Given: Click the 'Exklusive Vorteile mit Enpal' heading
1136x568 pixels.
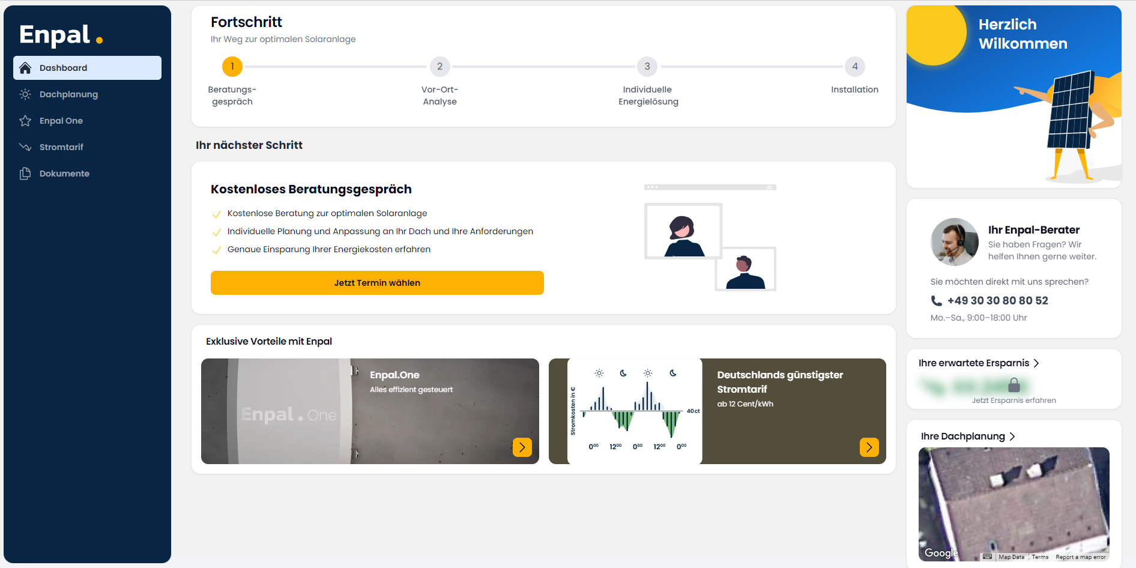Looking at the screenshot, I should click(x=269, y=341).
